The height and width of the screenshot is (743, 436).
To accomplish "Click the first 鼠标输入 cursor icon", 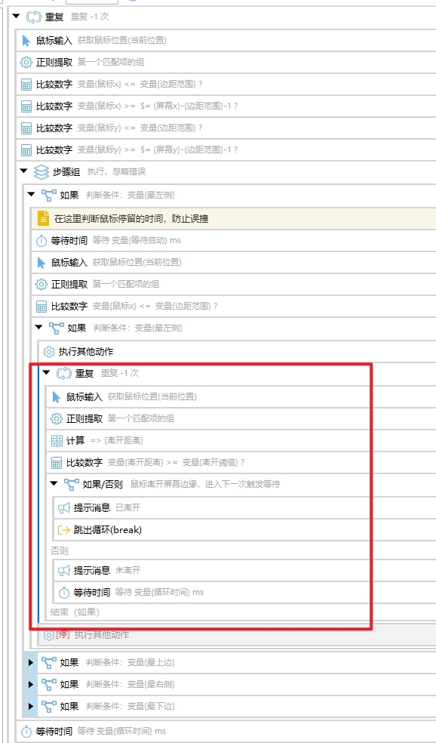I will (26, 41).
